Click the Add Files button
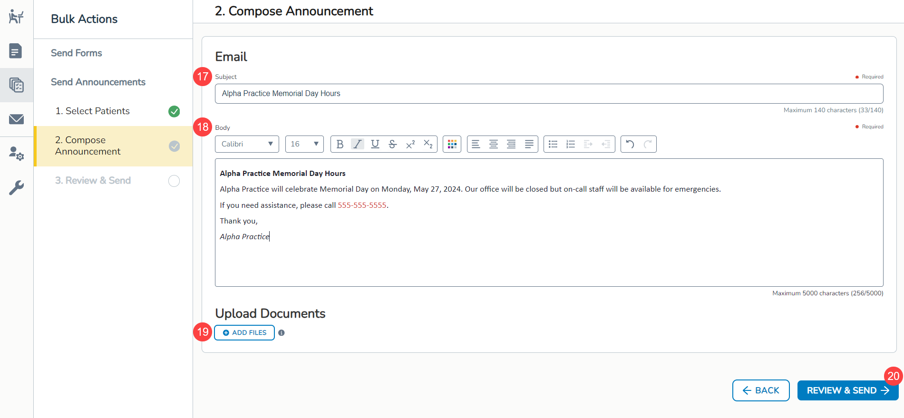904x418 pixels. [x=244, y=333]
